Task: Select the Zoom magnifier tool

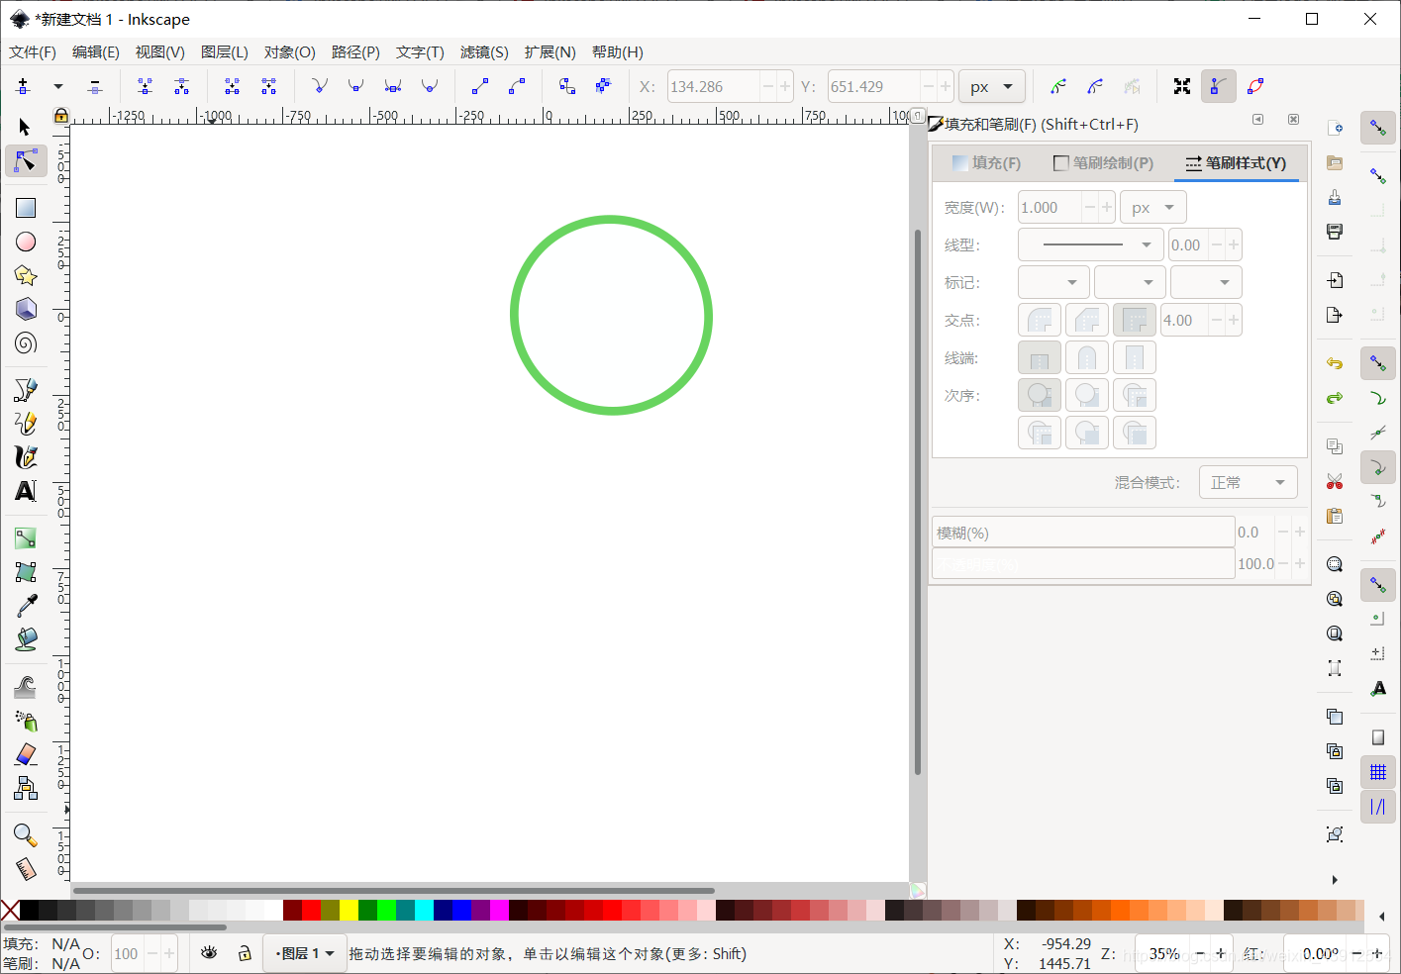Action: 26,835
